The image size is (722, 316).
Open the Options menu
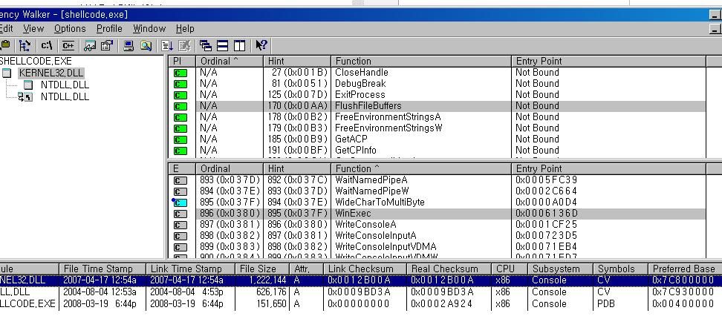[70, 28]
